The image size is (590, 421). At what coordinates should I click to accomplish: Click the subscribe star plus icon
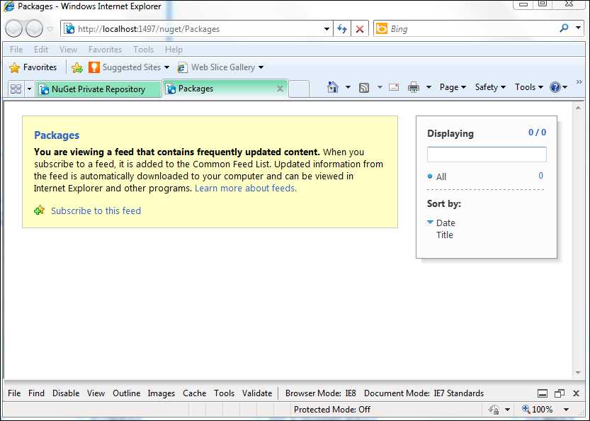click(x=39, y=210)
